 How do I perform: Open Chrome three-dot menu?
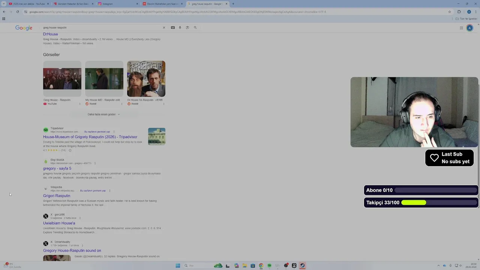tap(476, 12)
